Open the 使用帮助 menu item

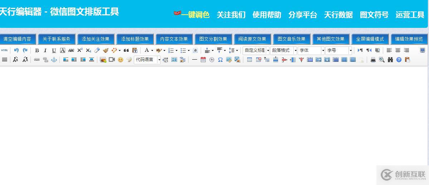click(x=267, y=15)
